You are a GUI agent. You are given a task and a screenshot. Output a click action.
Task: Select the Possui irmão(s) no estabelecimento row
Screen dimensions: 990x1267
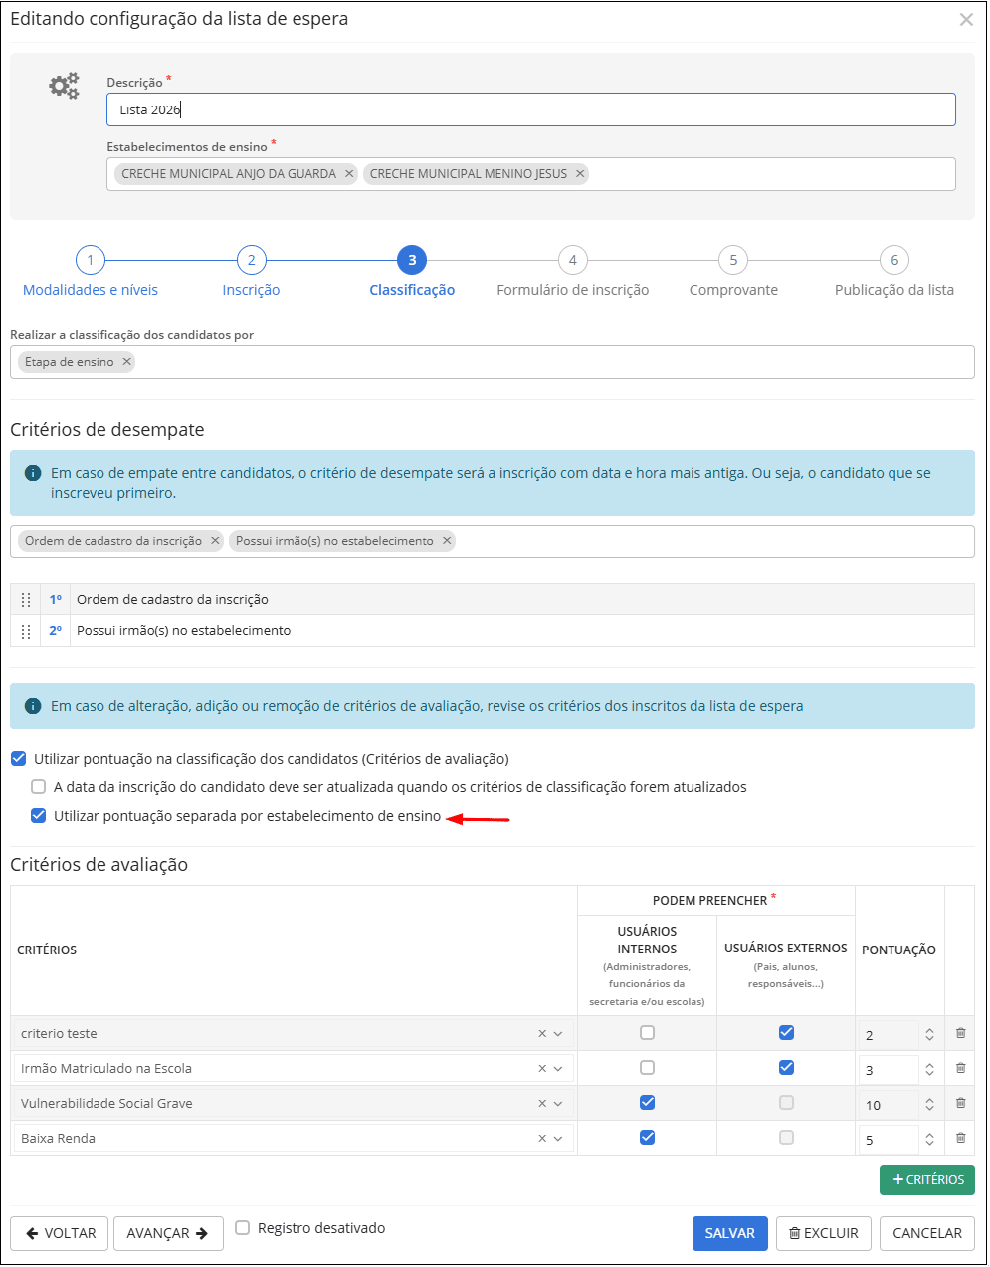tap(493, 631)
